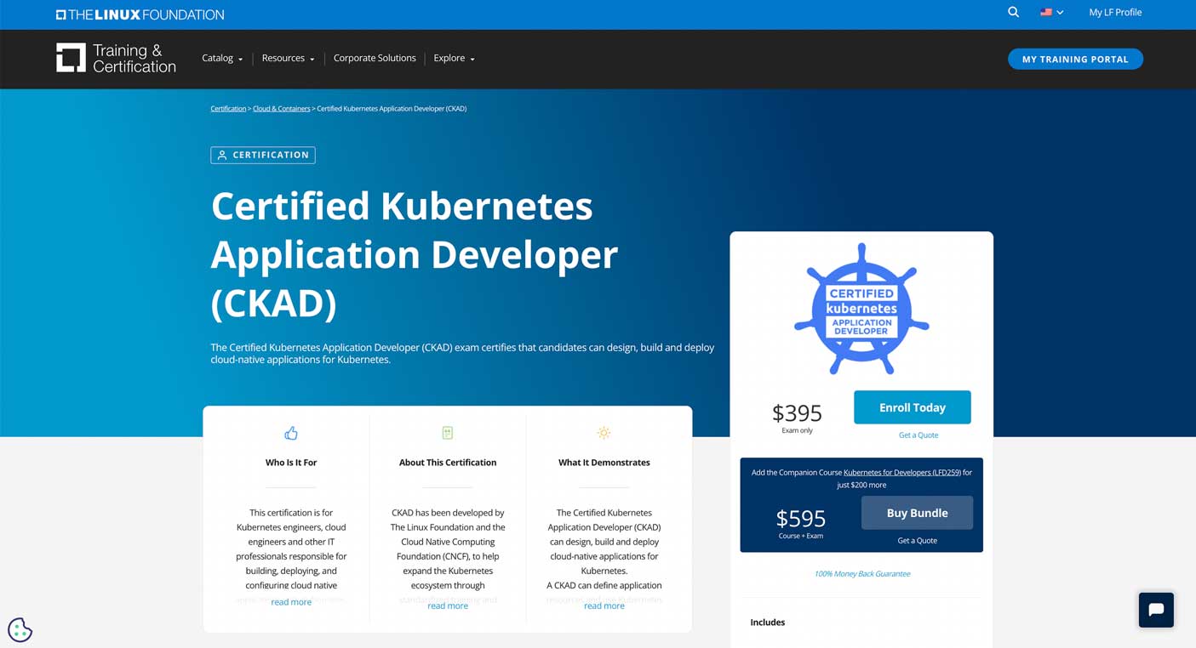Screen dimensions: 1196x648
Task: Click 'Exam only' label
Action: coord(797,431)
